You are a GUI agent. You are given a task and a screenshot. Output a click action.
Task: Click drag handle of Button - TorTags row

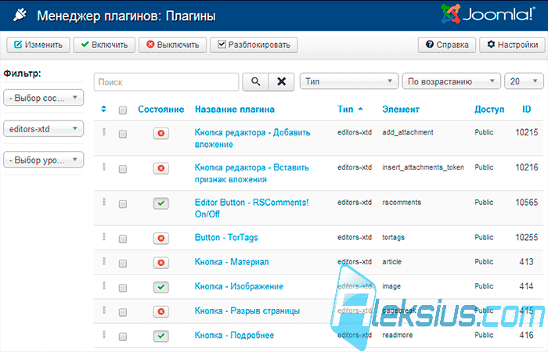[104, 236]
